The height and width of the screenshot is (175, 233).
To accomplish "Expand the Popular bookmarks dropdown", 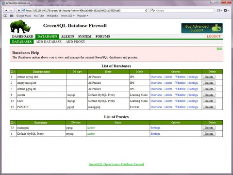I will click(83, 16).
